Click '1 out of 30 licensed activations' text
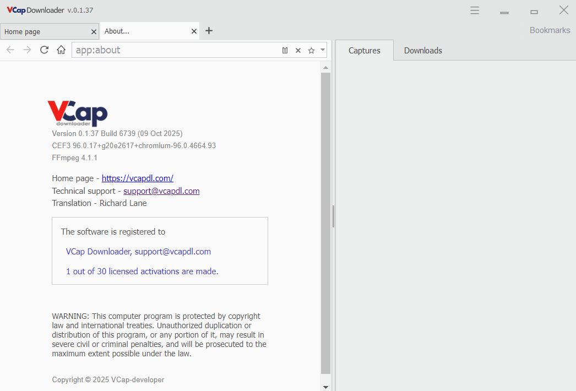The height and width of the screenshot is (391, 576). pos(142,271)
